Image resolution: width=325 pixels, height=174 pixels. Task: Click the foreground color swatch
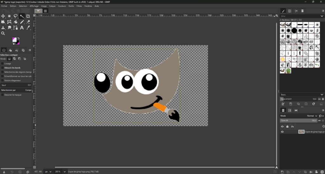pyautogui.click(x=15, y=40)
